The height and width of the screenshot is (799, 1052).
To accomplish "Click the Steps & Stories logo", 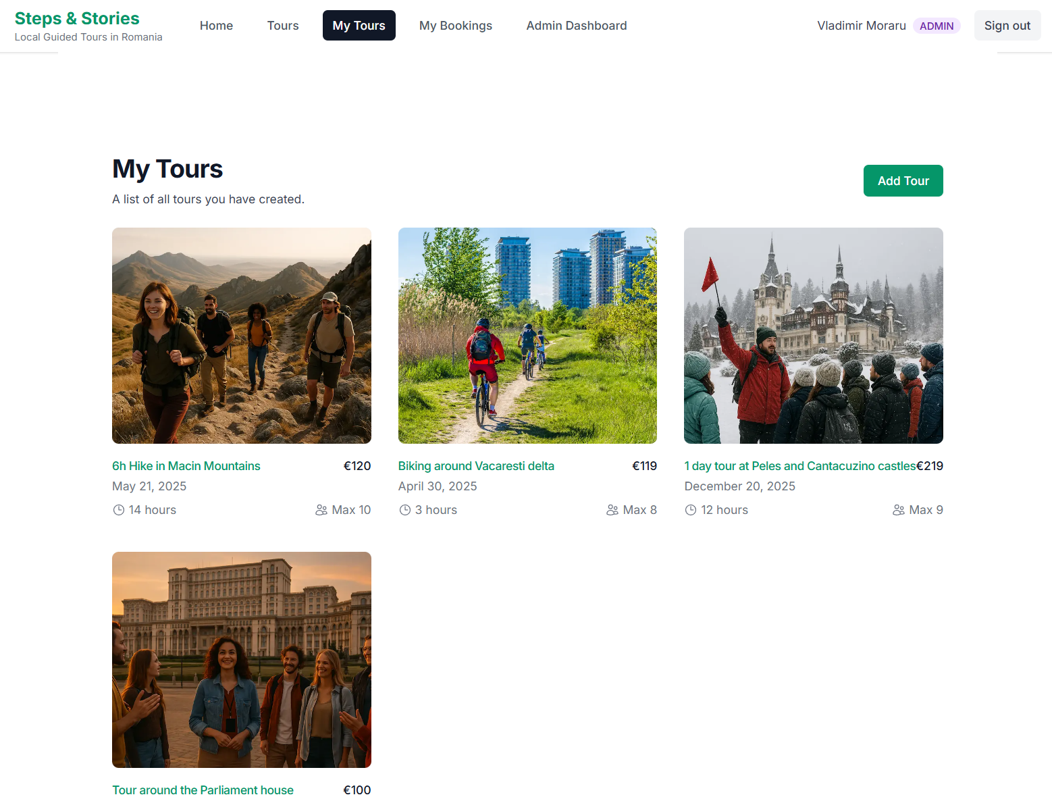I will click(x=77, y=18).
